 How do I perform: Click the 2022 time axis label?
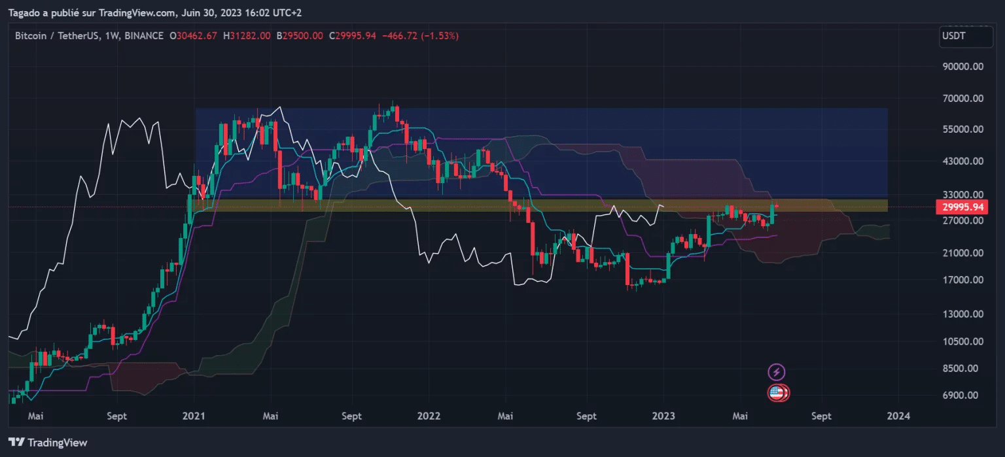click(x=429, y=416)
